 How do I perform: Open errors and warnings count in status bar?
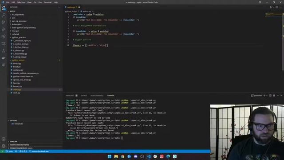coord(23,151)
